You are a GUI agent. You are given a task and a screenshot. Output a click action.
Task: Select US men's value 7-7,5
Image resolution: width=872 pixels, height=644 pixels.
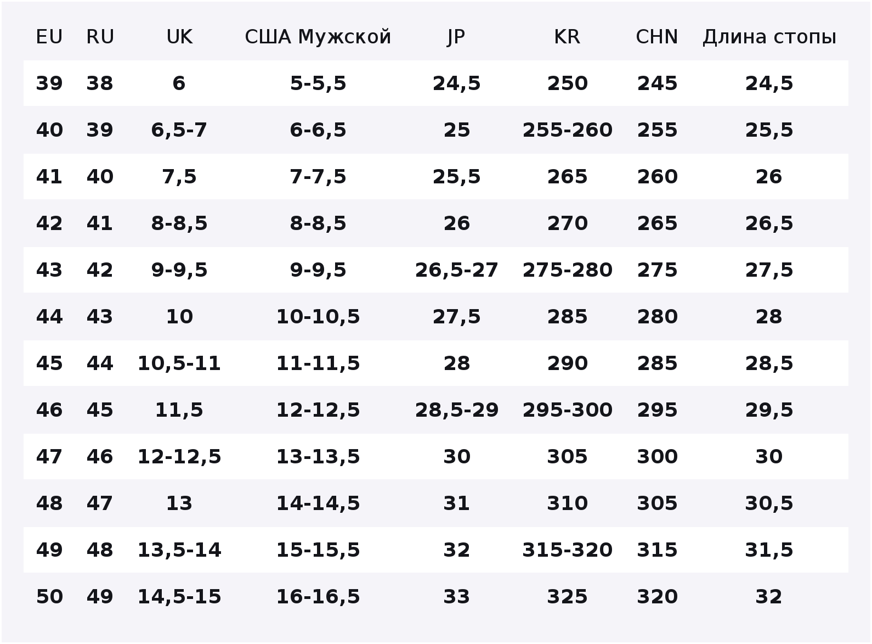point(318,177)
